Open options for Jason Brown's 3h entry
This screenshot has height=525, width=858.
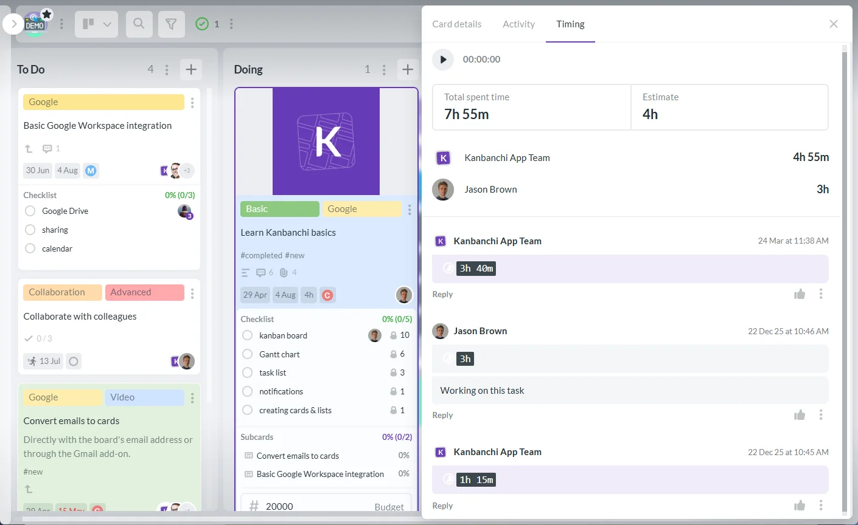[821, 415]
